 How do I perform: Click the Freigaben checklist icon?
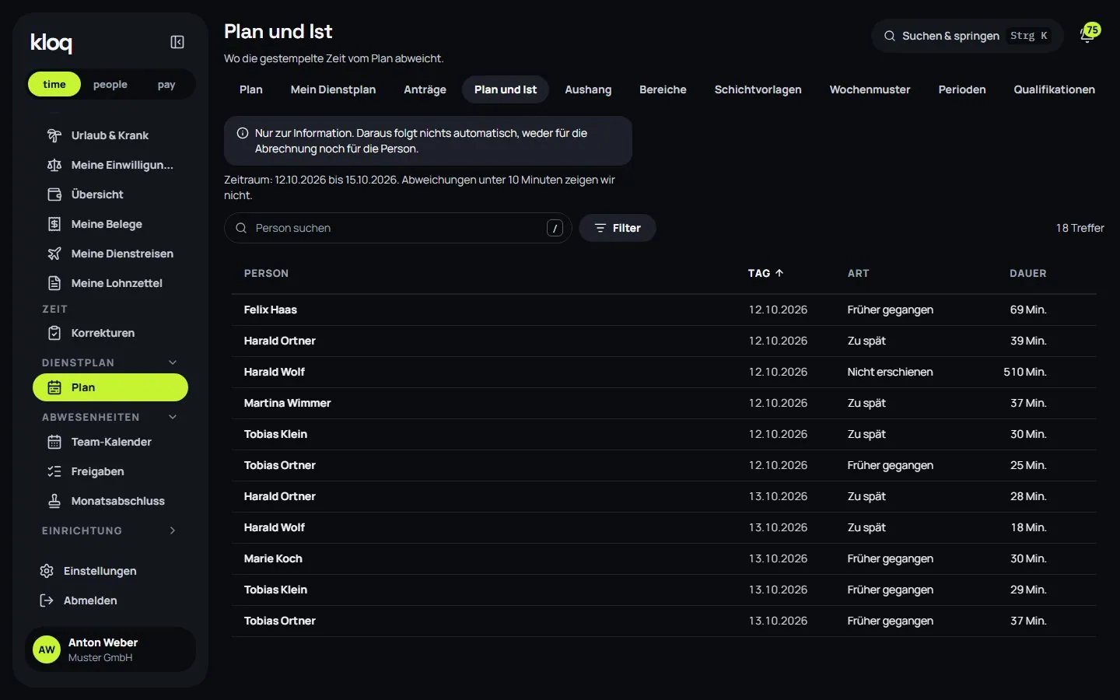(54, 471)
